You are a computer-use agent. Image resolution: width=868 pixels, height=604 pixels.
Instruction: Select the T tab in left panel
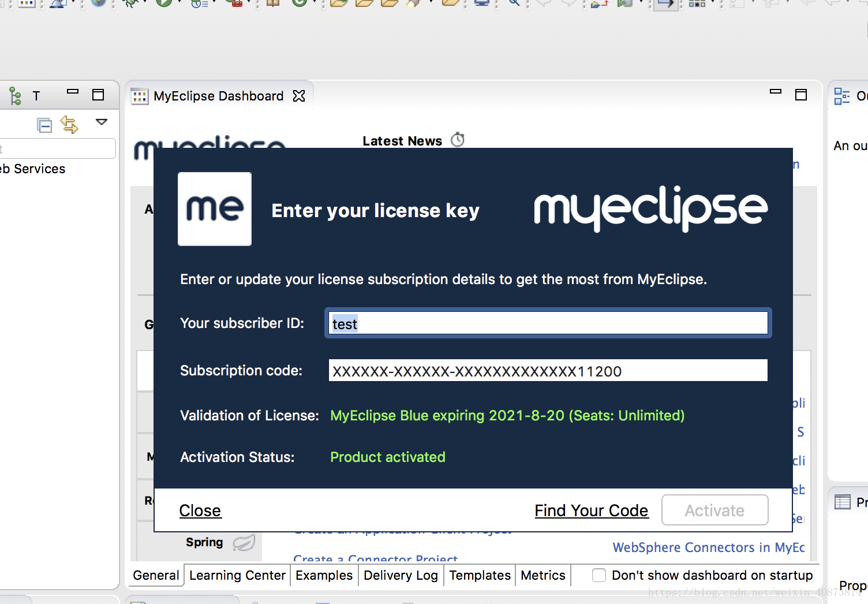[36, 96]
